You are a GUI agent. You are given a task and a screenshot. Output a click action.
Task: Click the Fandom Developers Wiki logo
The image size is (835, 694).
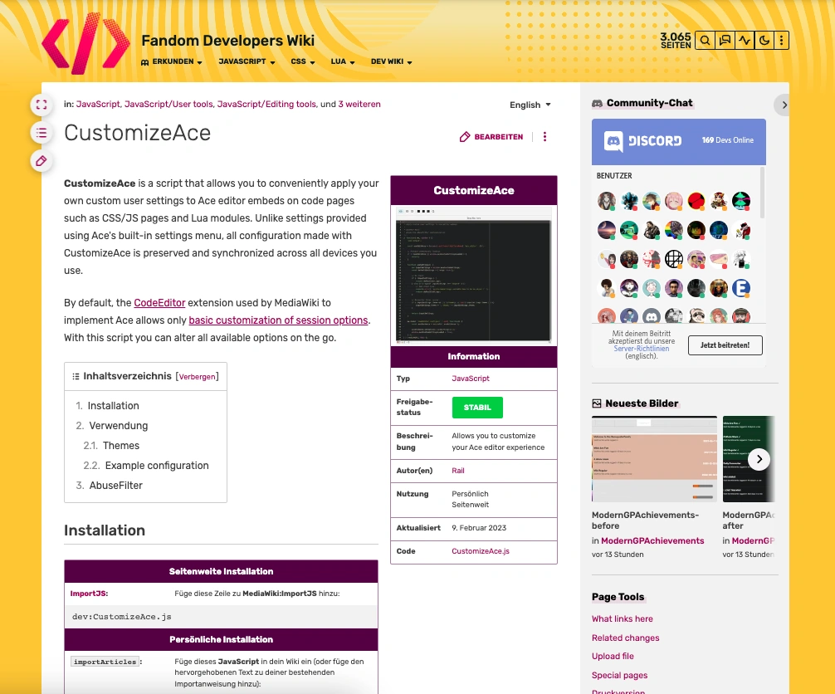85,43
